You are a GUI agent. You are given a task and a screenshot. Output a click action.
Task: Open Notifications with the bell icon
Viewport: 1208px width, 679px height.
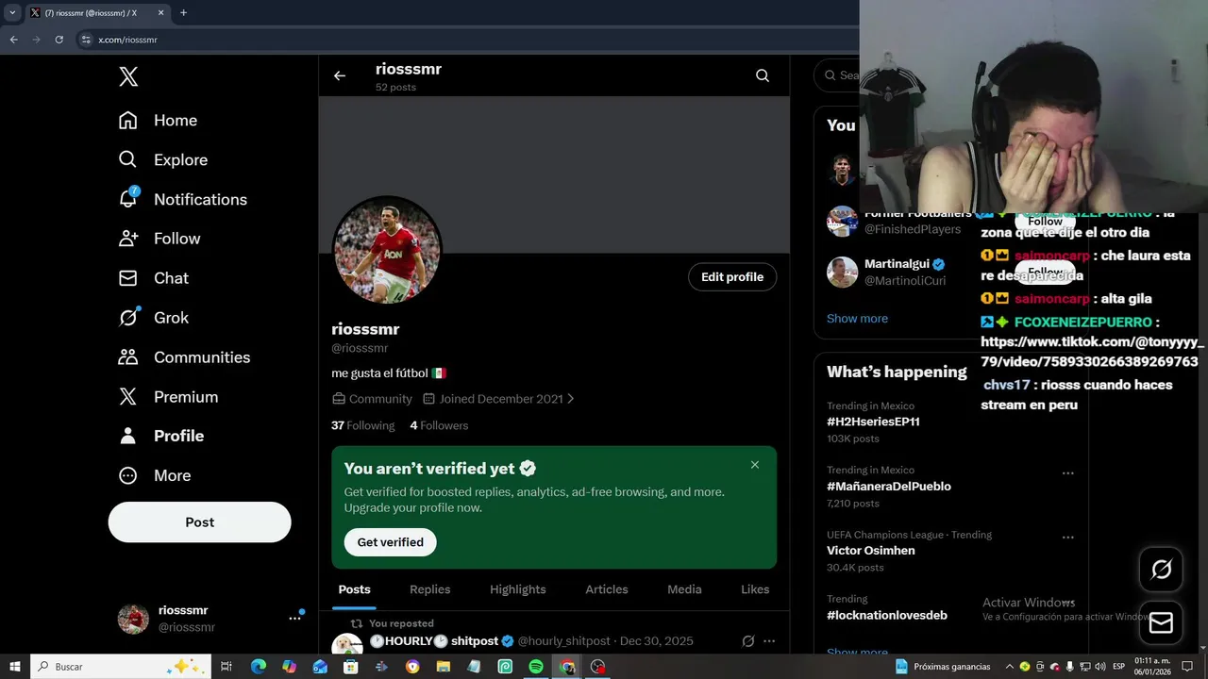(x=182, y=200)
